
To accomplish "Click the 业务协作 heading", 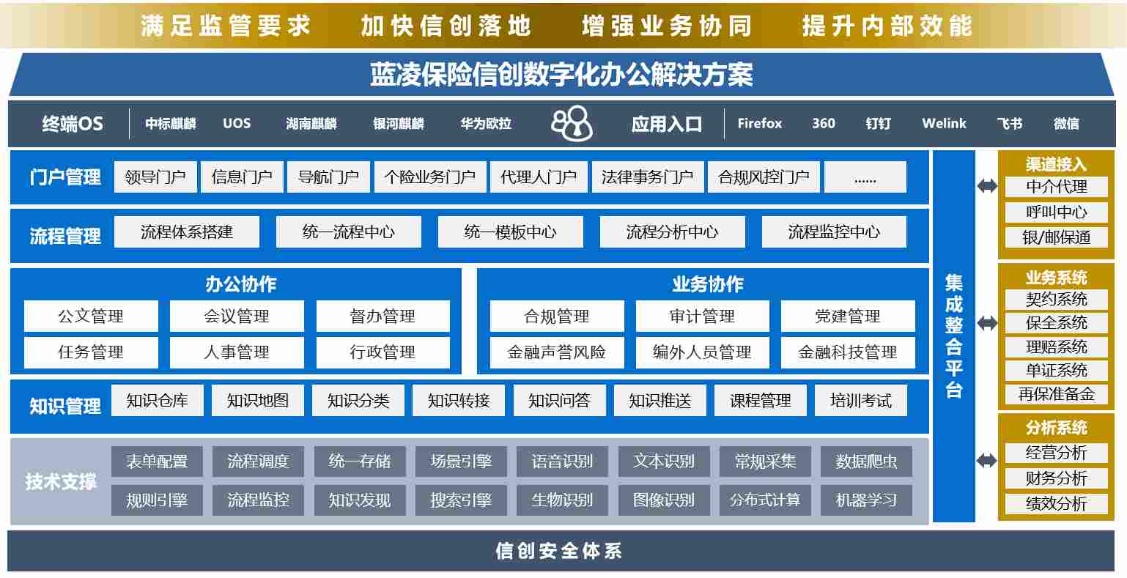I will pyautogui.click(x=708, y=284).
